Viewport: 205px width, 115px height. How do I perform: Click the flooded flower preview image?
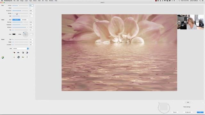coord(119,53)
